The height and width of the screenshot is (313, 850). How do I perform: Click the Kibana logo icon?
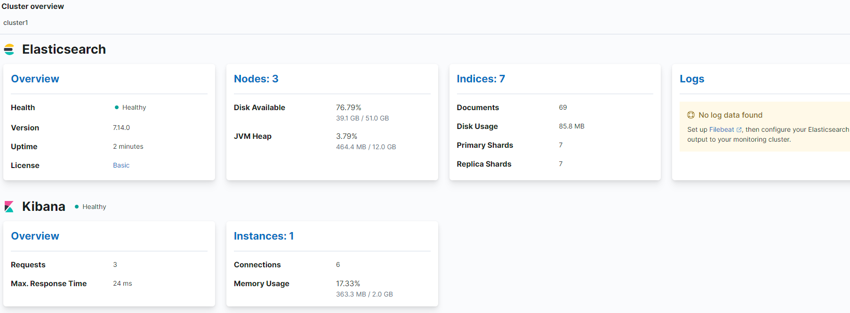(x=9, y=207)
